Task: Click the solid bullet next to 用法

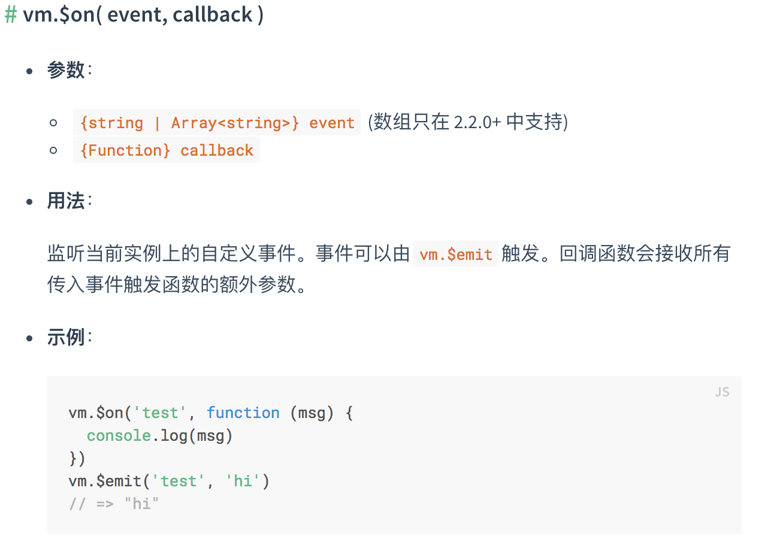Action: click(30, 202)
